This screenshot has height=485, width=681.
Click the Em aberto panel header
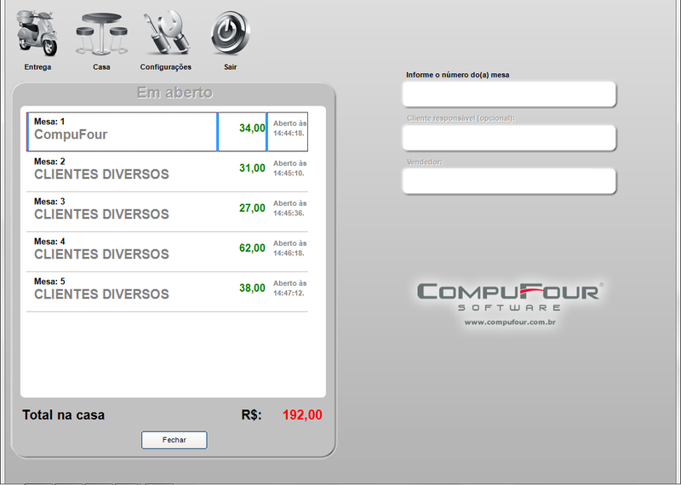point(175,93)
